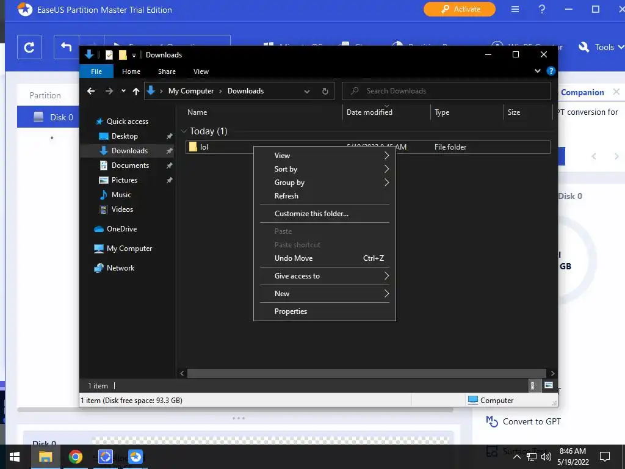The height and width of the screenshot is (469, 625).
Task: Open the View submenu in context menu
Action: [x=325, y=156]
